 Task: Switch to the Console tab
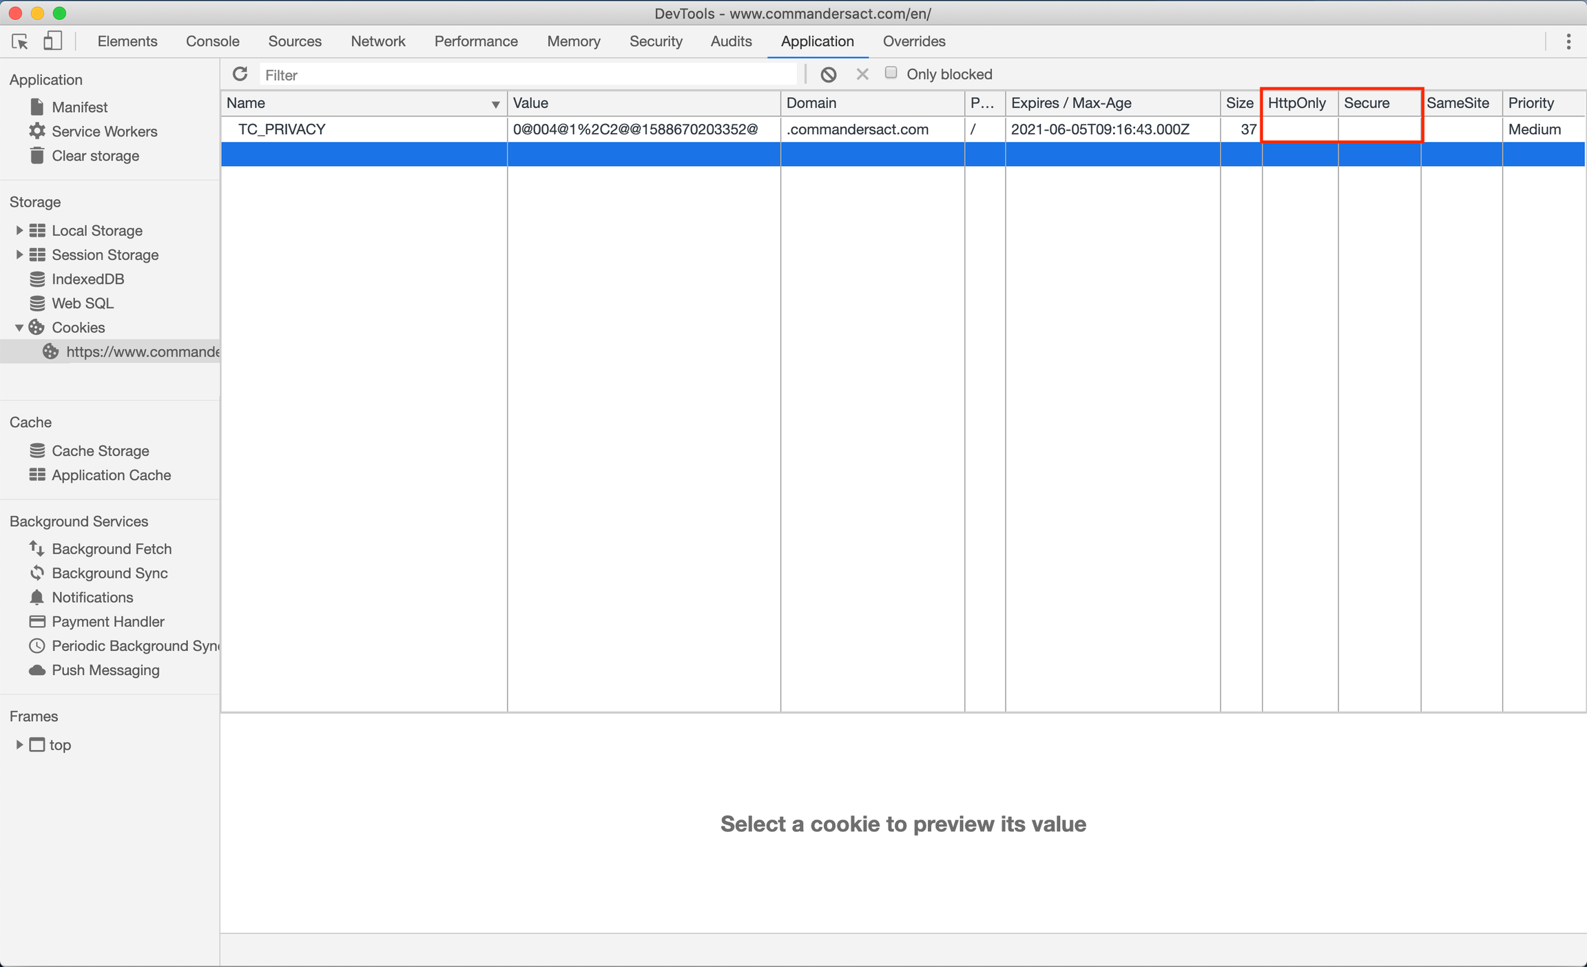click(212, 41)
